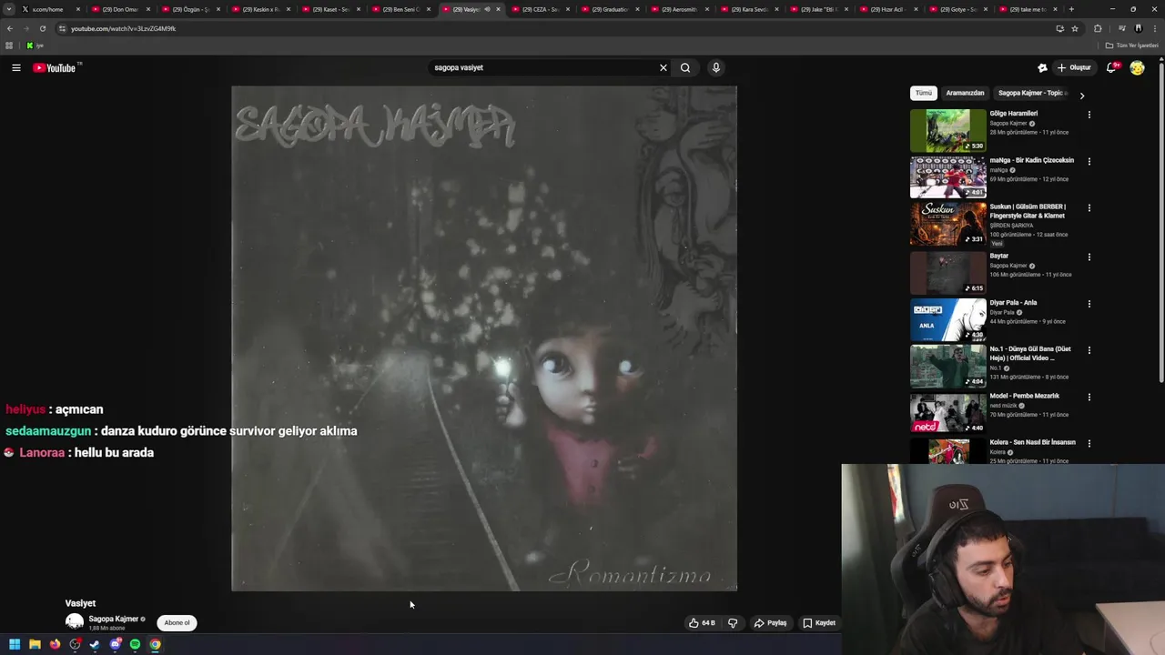This screenshot has height=655, width=1165.
Task: Open a new browser tab
Action: click(x=1071, y=9)
